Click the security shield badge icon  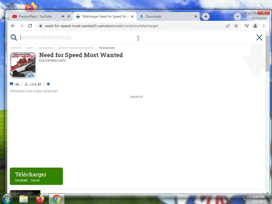tap(48, 84)
